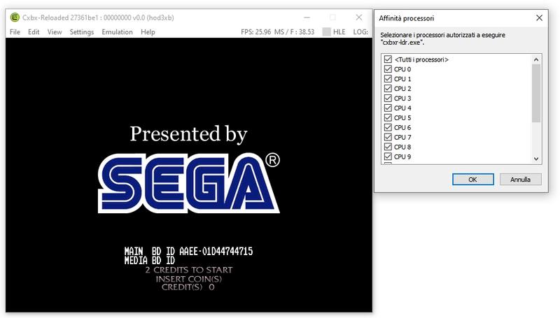Click the Affinità processori dialog title
This screenshot has width=560, height=318.
click(x=407, y=18)
